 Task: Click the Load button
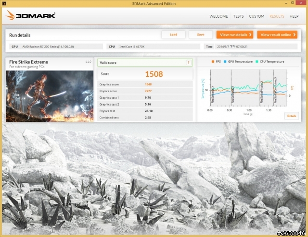coord(173,35)
